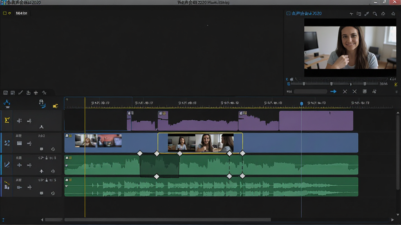The height and width of the screenshot is (225, 401).
Task: Click the home icon in preview panel header
Action: tap(393, 14)
